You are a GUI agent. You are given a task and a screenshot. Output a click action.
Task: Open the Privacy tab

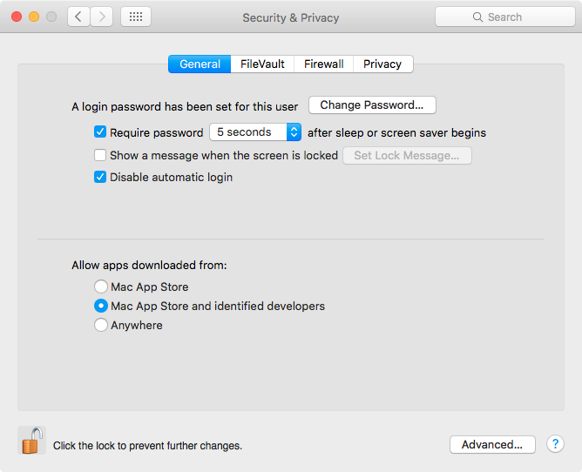click(x=383, y=64)
